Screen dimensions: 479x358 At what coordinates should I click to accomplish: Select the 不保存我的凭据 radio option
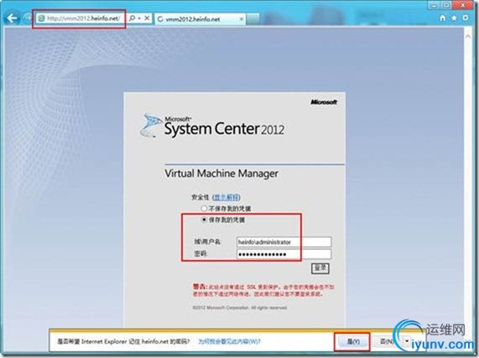204,209
